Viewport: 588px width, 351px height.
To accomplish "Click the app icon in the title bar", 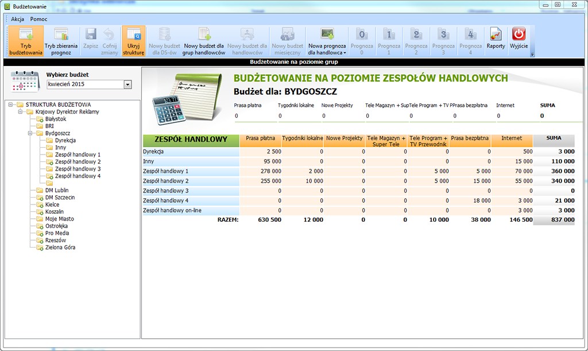I will tap(7, 6).
